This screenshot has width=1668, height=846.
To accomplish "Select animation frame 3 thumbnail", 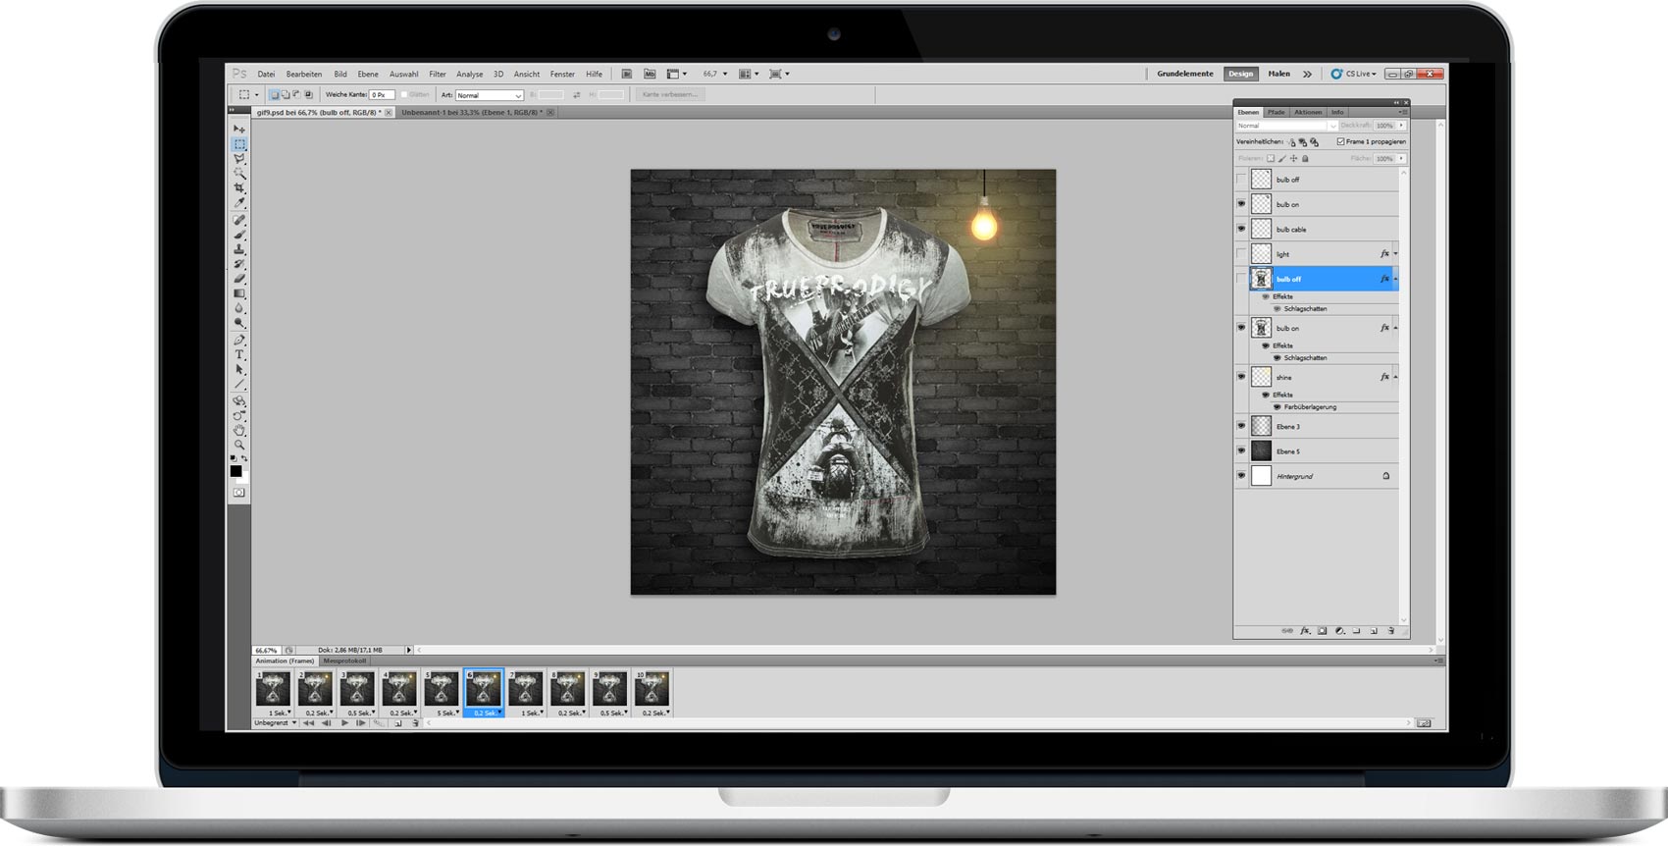I will pos(357,689).
